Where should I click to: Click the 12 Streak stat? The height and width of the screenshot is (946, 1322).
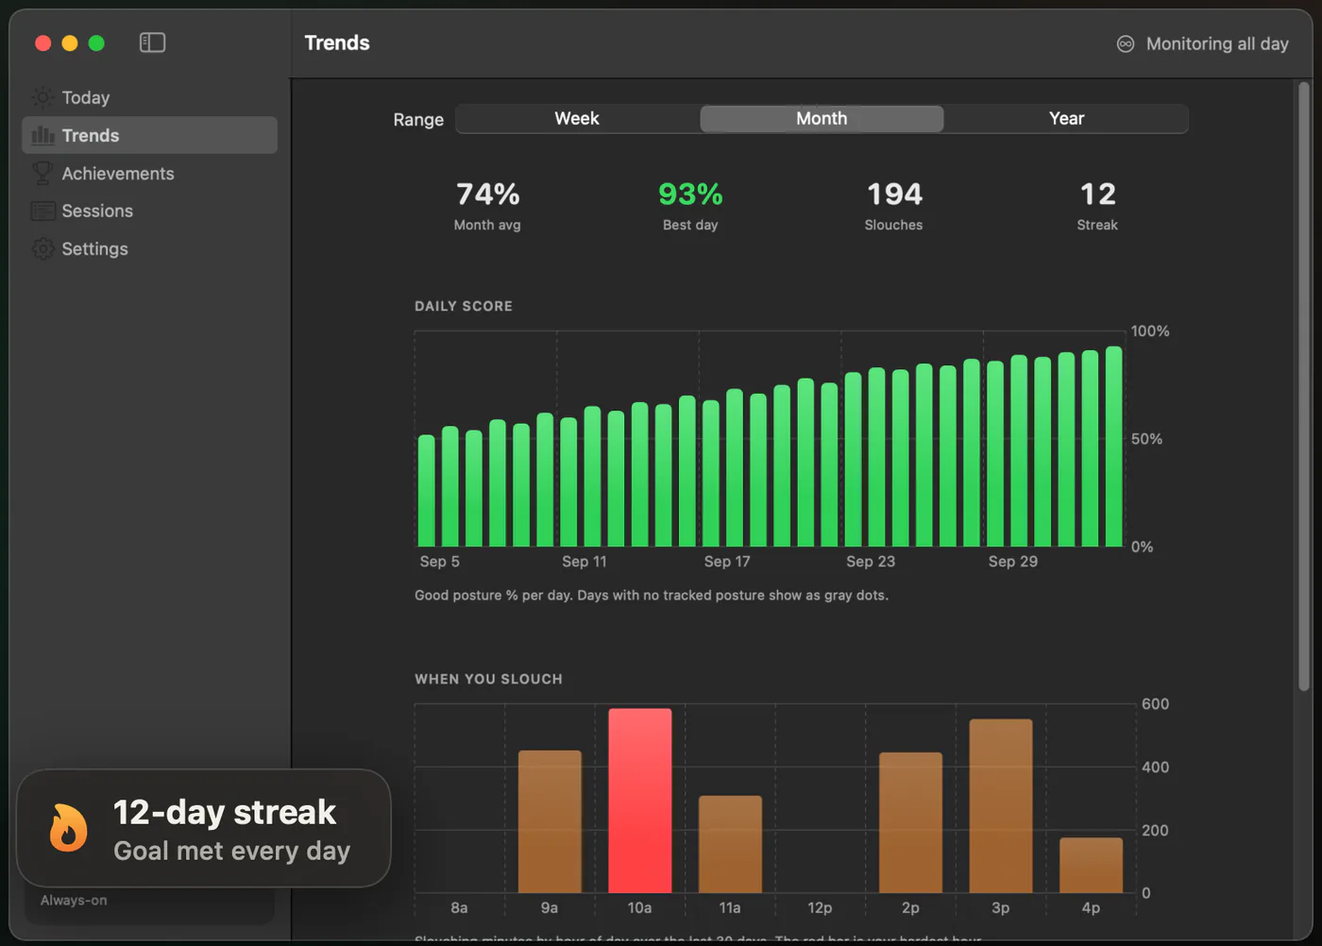(1097, 205)
